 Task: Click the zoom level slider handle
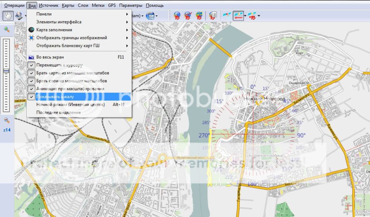point(7,71)
